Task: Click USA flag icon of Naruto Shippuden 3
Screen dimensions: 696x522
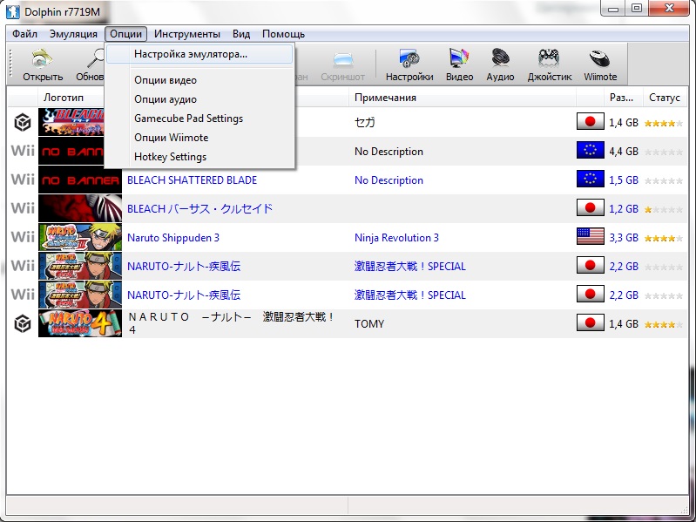Action: click(x=590, y=236)
